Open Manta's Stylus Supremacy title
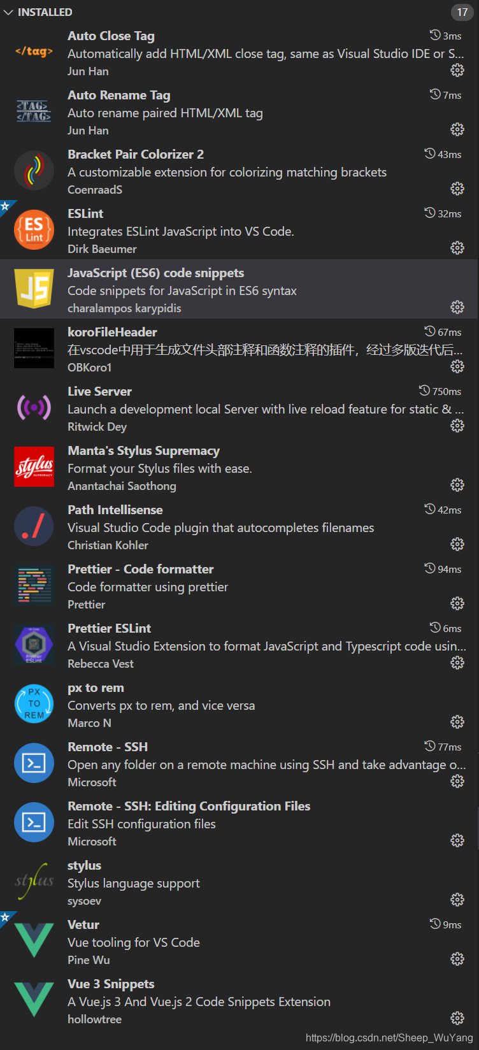Image resolution: width=479 pixels, height=1050 pixels. pyautogui.click(x=144, y=450)
